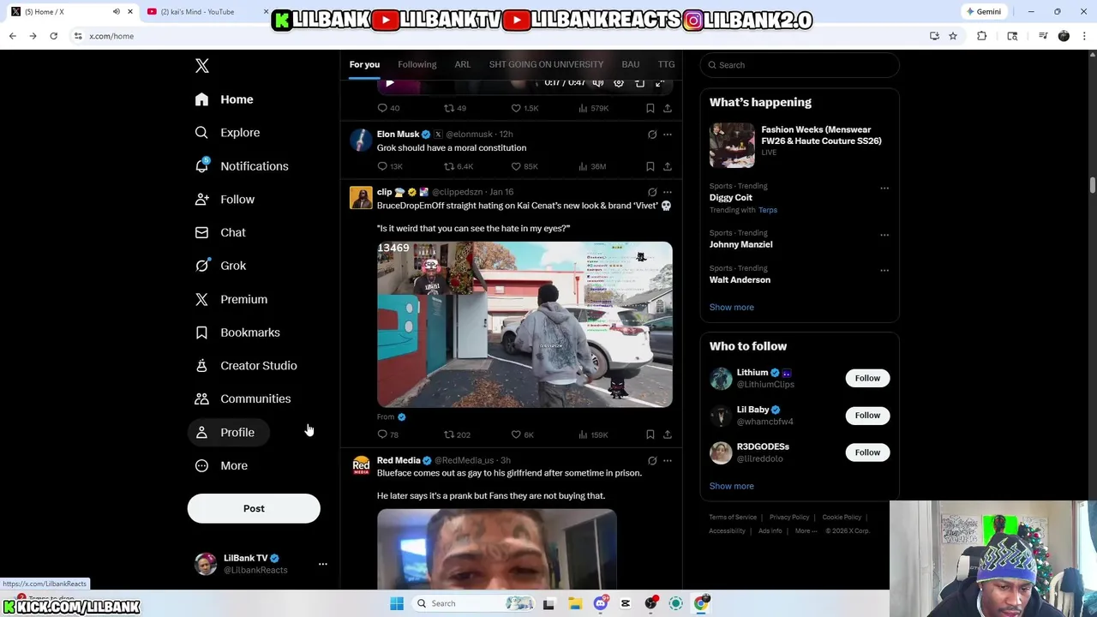The image size is (1097, 617).
Task: Click the Premium X icon
Action: [x=201, y=299]
